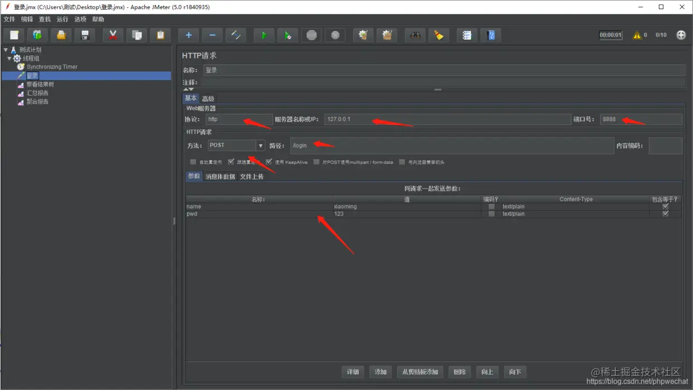Open the Function Helper dialog icon

467,35
